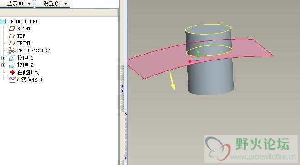Select the PRT_CSYS_DEF coordinate system icon
The image size is (300, 165).
coord(12,50)
